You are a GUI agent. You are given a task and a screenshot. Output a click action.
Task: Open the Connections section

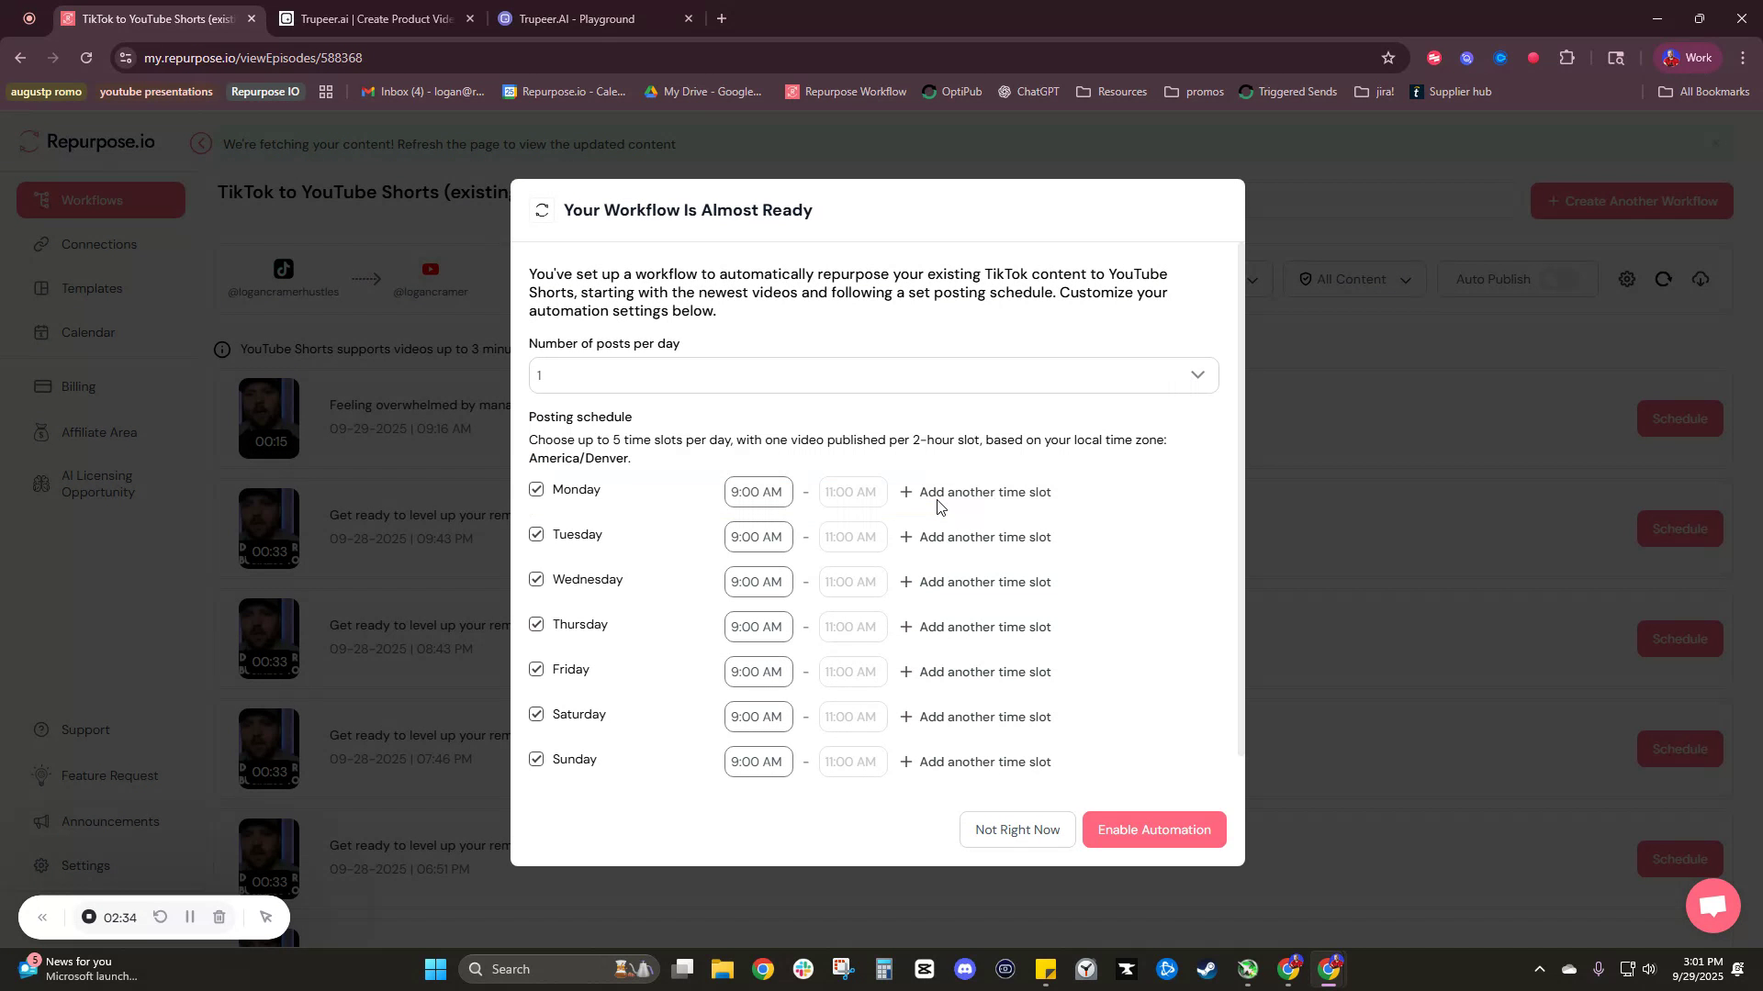[98, 244]
